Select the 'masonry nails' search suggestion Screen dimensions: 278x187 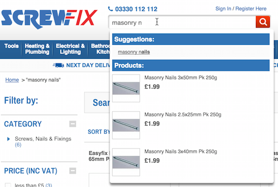(134, 52)
